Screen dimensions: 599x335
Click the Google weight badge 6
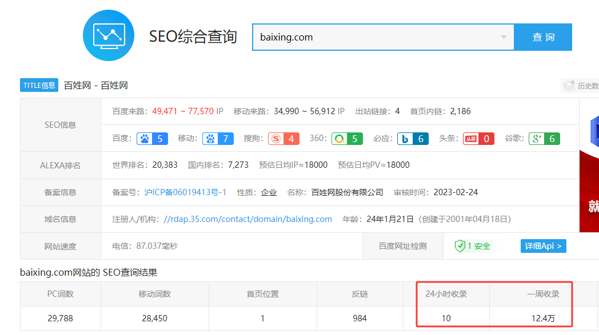(544, 139)
